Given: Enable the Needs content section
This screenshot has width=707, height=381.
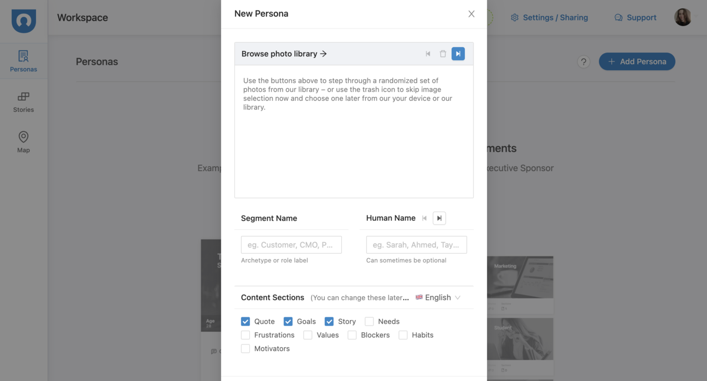Looking at the screenshot, I should click(x=369, y=321).
